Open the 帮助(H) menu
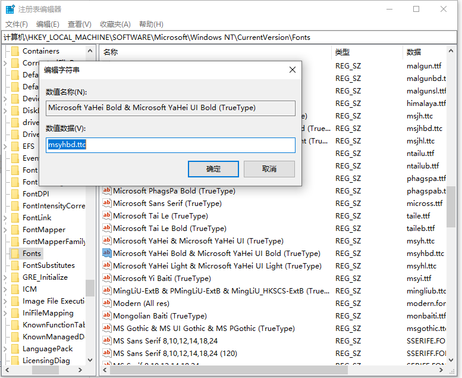This screenshot has width=462, height=378. [151, 24]
